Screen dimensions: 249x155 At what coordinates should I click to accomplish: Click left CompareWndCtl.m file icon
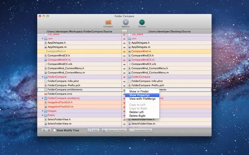pos(46,60)
